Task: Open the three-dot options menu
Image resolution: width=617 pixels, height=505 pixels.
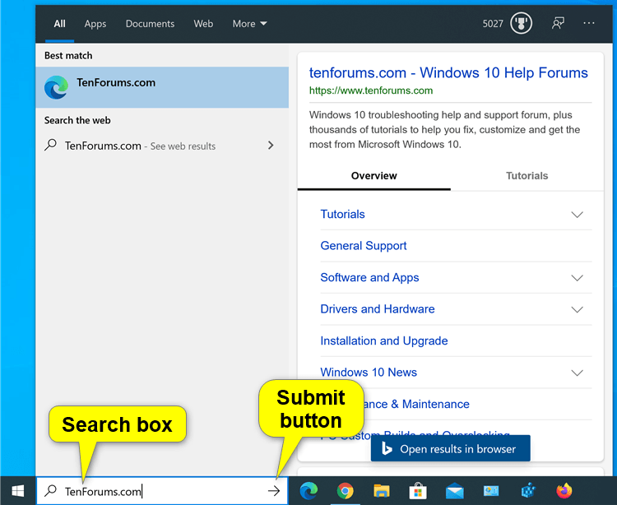Action: pos(589,23)
